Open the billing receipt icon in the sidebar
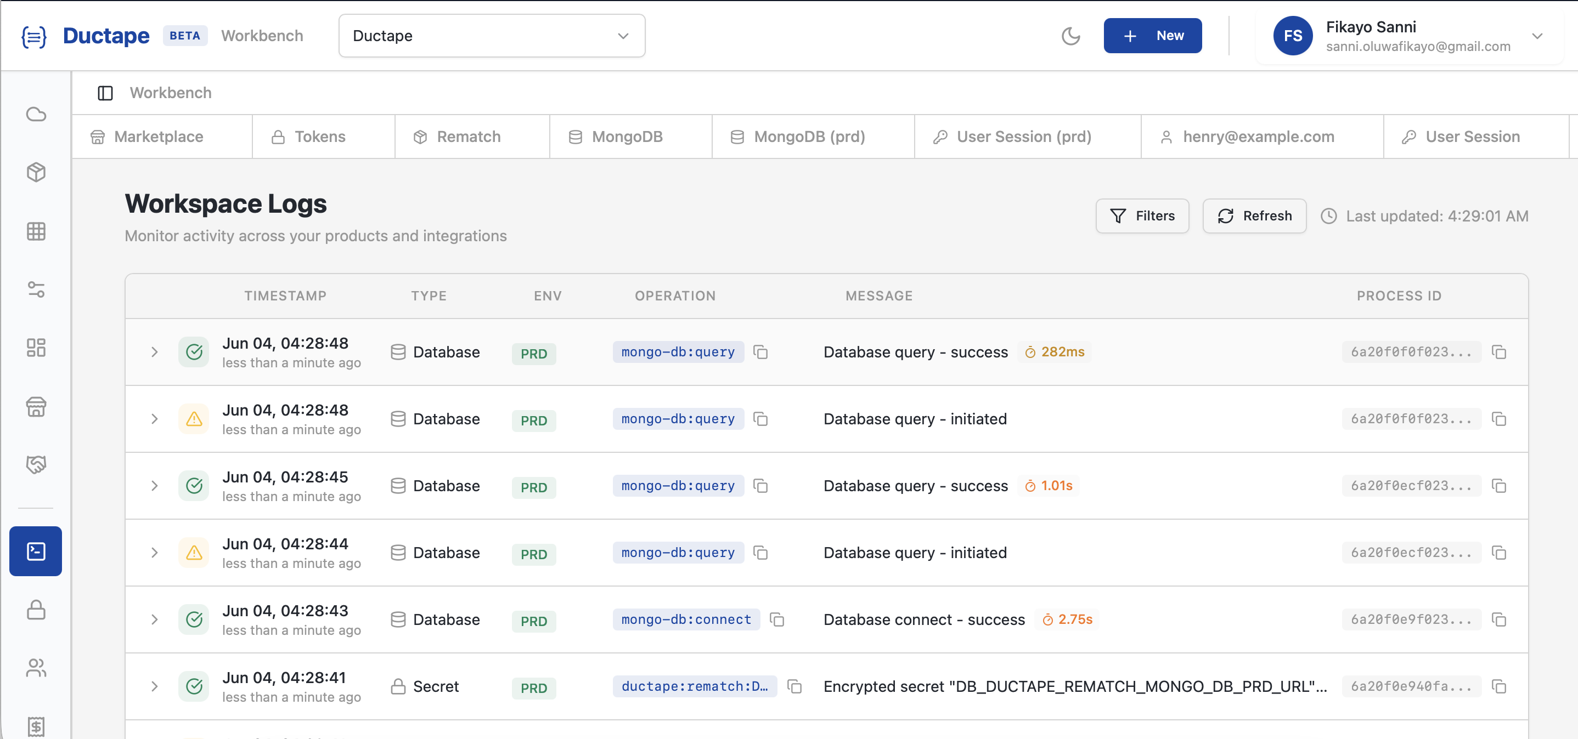This screenshot has width=1578, height=739. coord(36,726)
